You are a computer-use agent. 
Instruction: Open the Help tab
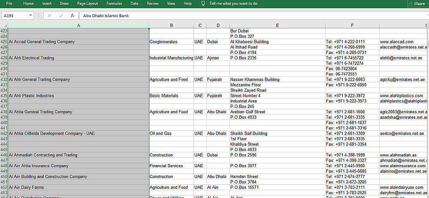(188, 3)
